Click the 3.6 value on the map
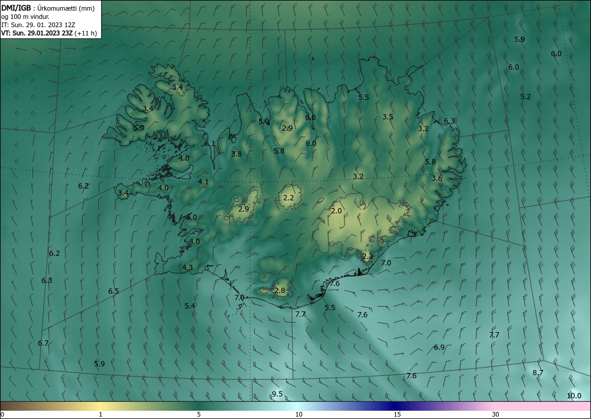Image resolution: width=591 pixels, height=419 pixels. pyautogui.click(x=437, y=178)
